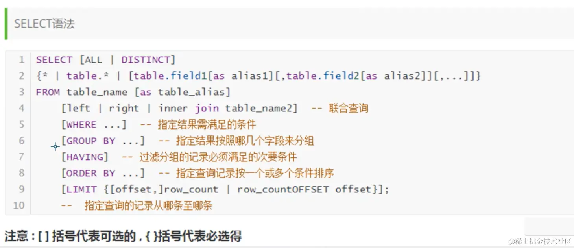Click the SELECT keyword on line 1
The height and width of the screenshot is (248, 574).
coord(54,60)
